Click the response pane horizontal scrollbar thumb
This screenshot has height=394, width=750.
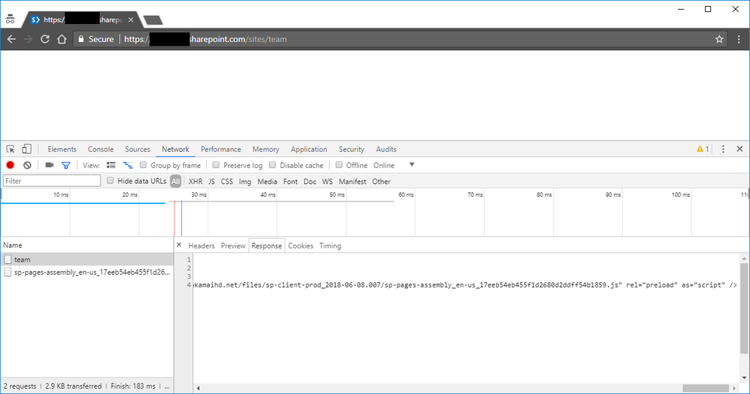point(706,388)
